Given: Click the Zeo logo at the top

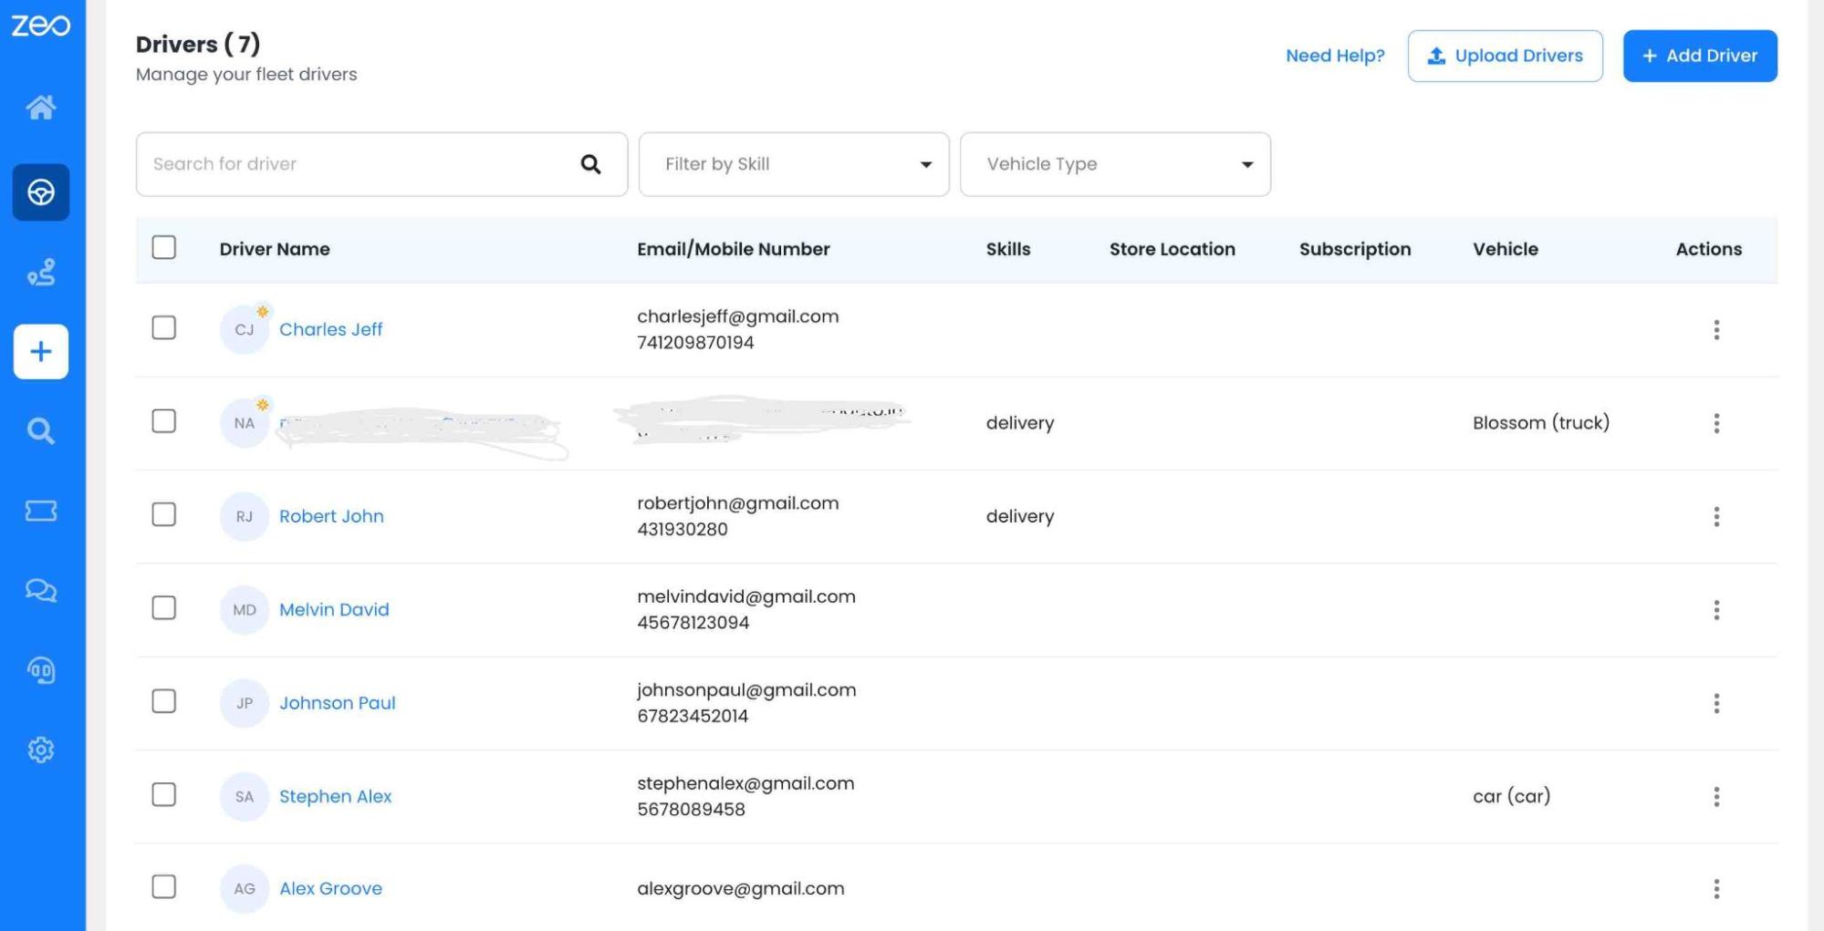Looking at the screenshot, I should tap(41, 26).
